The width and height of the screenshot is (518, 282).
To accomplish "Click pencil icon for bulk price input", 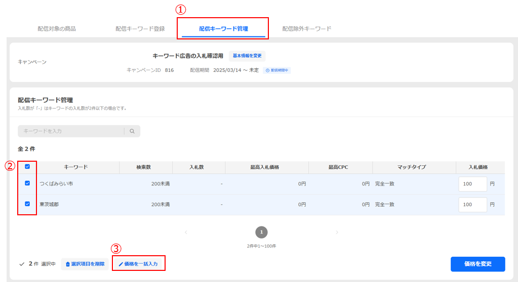I will [x=121, y=264].
